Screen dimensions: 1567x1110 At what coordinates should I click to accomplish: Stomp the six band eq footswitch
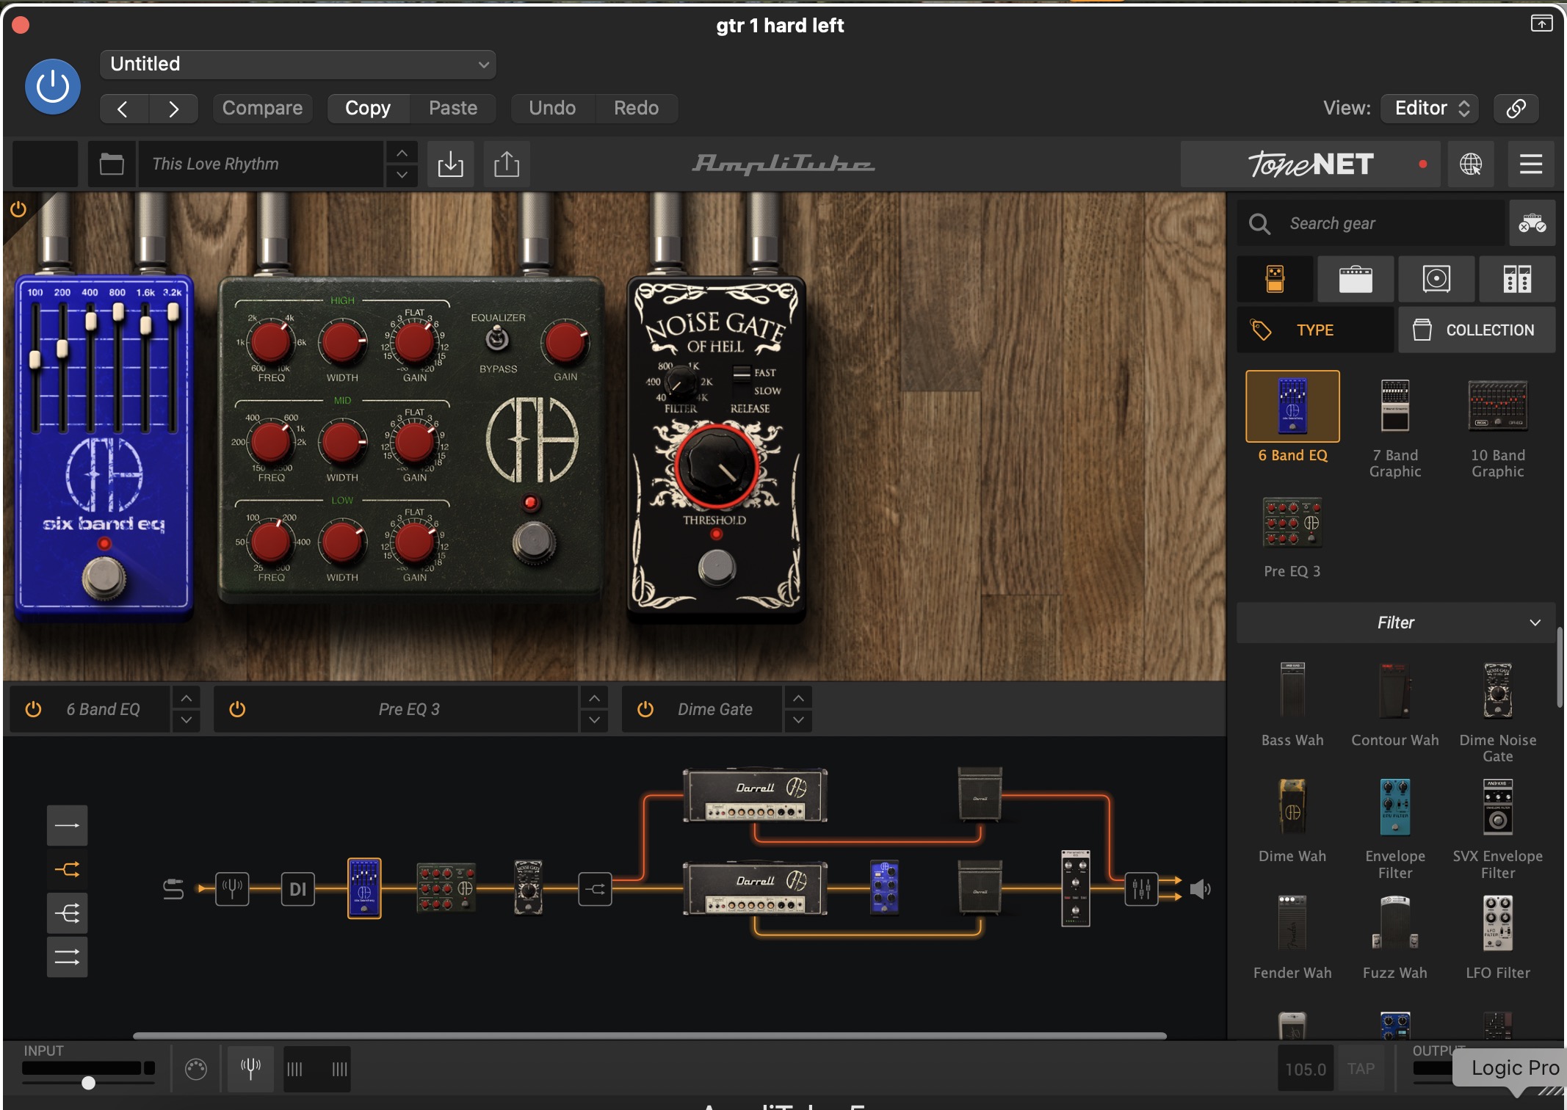click(x=104, y=578)
